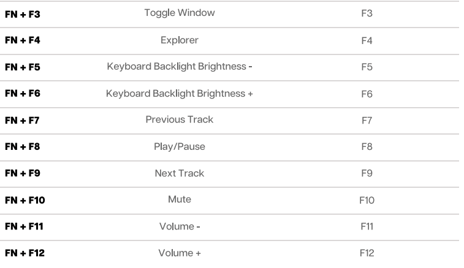Click the Keyboard Backlight Brightness - text

(x=180, y=67)
